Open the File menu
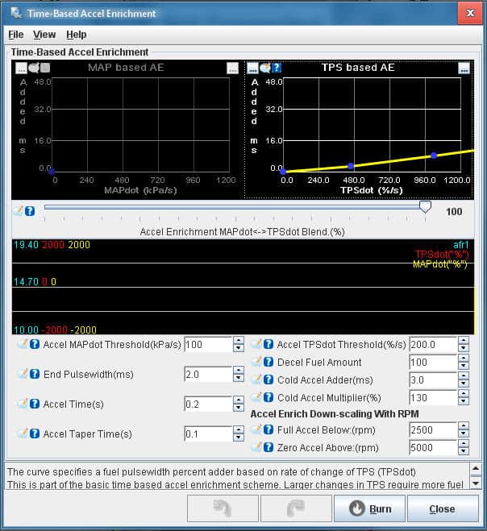Image resolution: width=487 pixels, height=531 pixels. (x=16, y=35)
